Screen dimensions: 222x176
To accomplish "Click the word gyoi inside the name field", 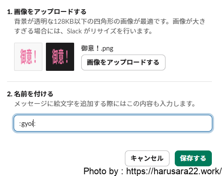I will pyautogui.click(x=27, y=125).
